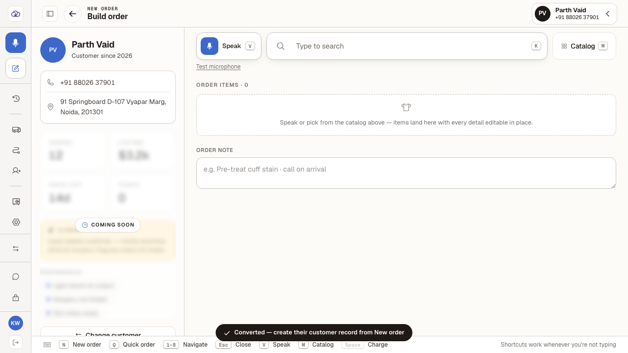Click the shirt icon in empty order area
The width and height of the screenshot is (628, 353).
(x=406, y=107)
